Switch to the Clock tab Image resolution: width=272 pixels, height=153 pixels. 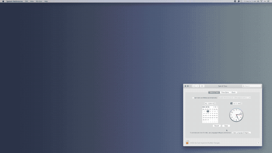click(233, 93)
